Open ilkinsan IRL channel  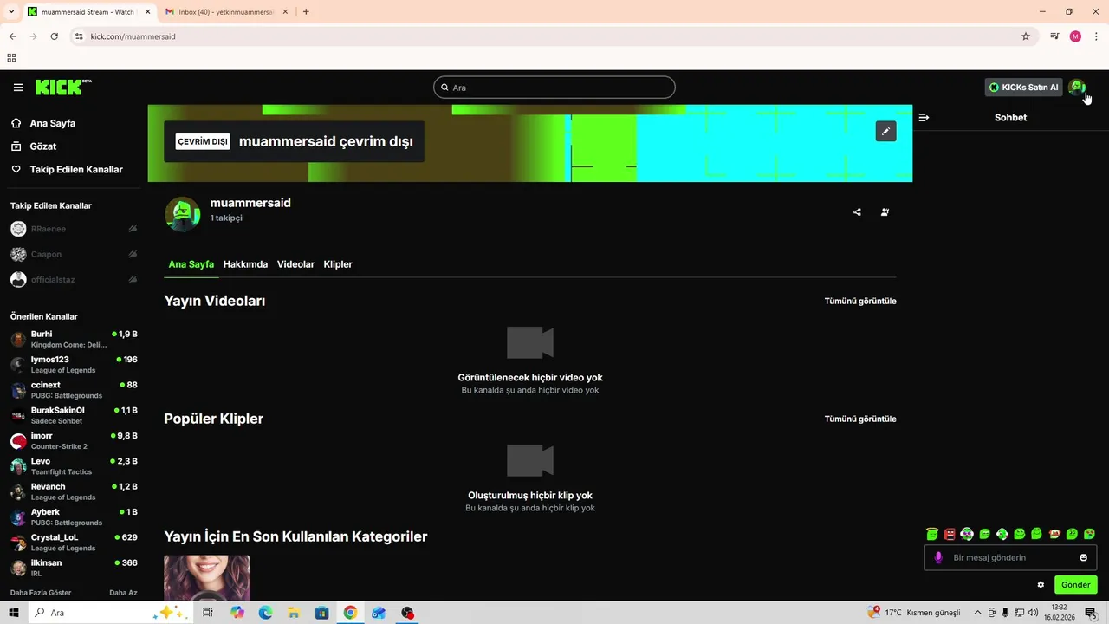coord(74,568)
